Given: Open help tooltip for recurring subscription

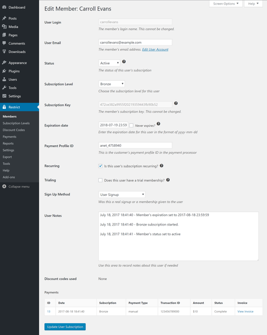Looking at the screenshot, I should click(x=161, y=166).
